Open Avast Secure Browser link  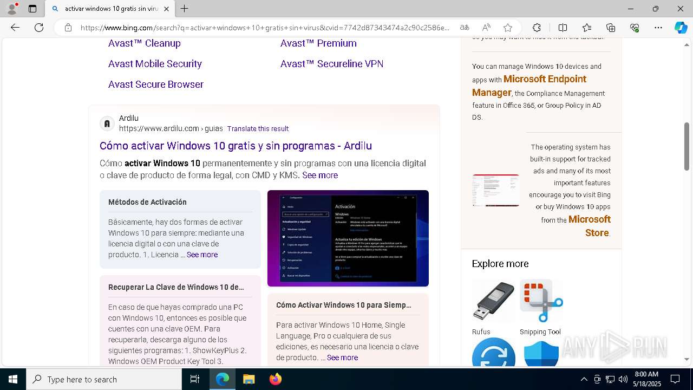[x=156, y=84]
